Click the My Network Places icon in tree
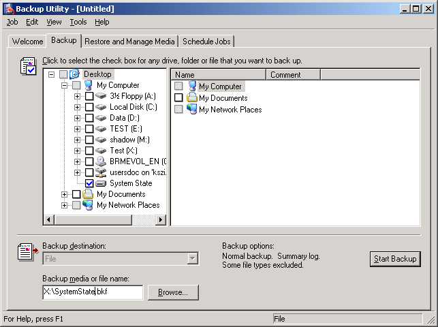This screenshot has width=438, height=327. click(88, 205)
